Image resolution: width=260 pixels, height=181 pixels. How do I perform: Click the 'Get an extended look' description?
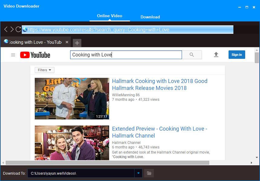[x=161, y=154]
